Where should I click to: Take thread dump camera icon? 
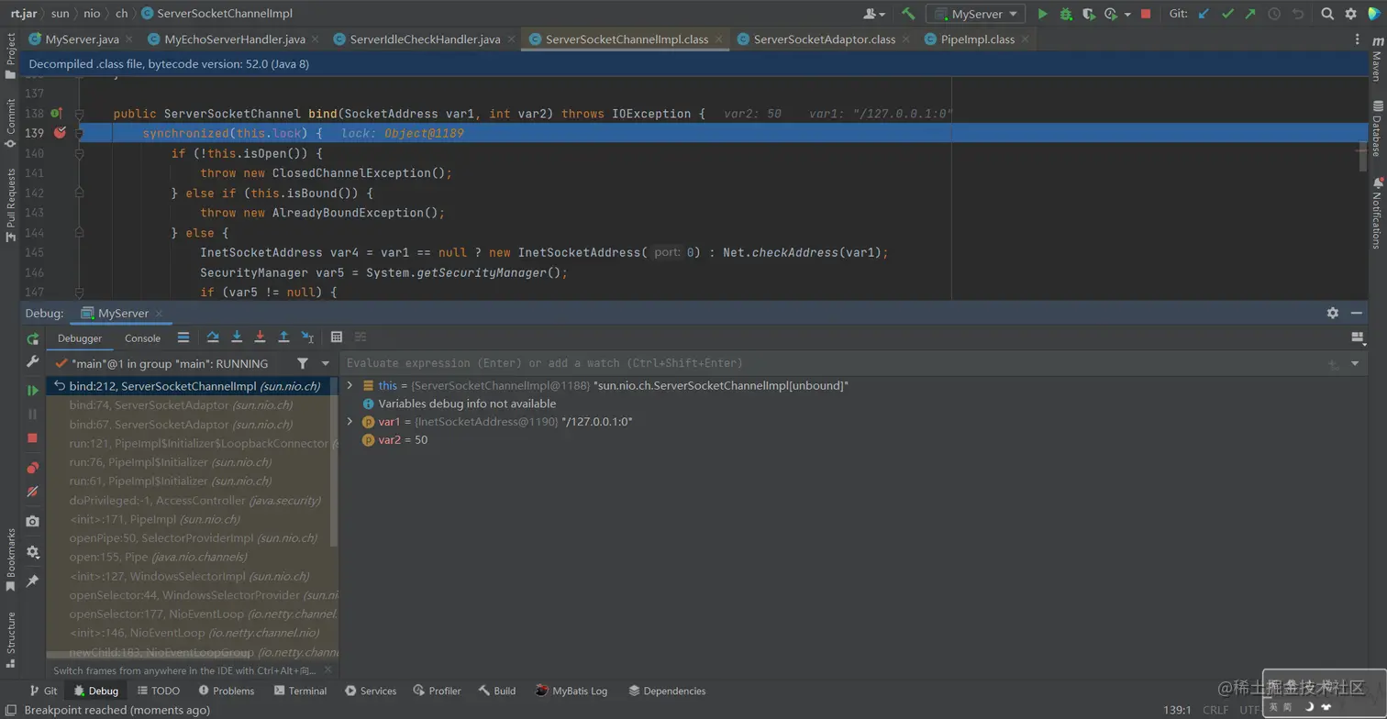(33, 521)
